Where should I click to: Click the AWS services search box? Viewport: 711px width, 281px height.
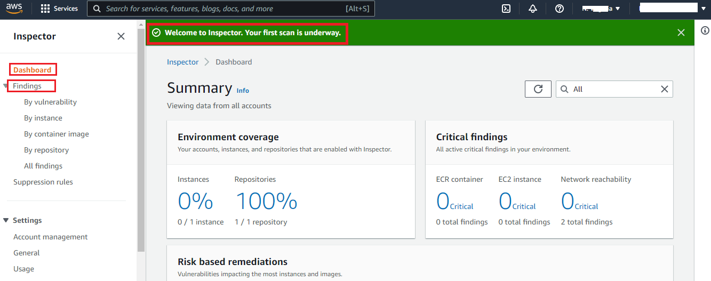point(231,9)
